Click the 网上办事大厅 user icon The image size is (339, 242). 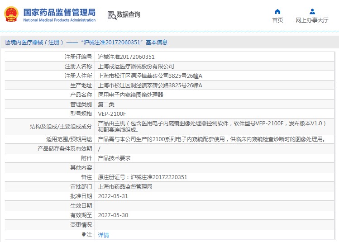[312, 11]
